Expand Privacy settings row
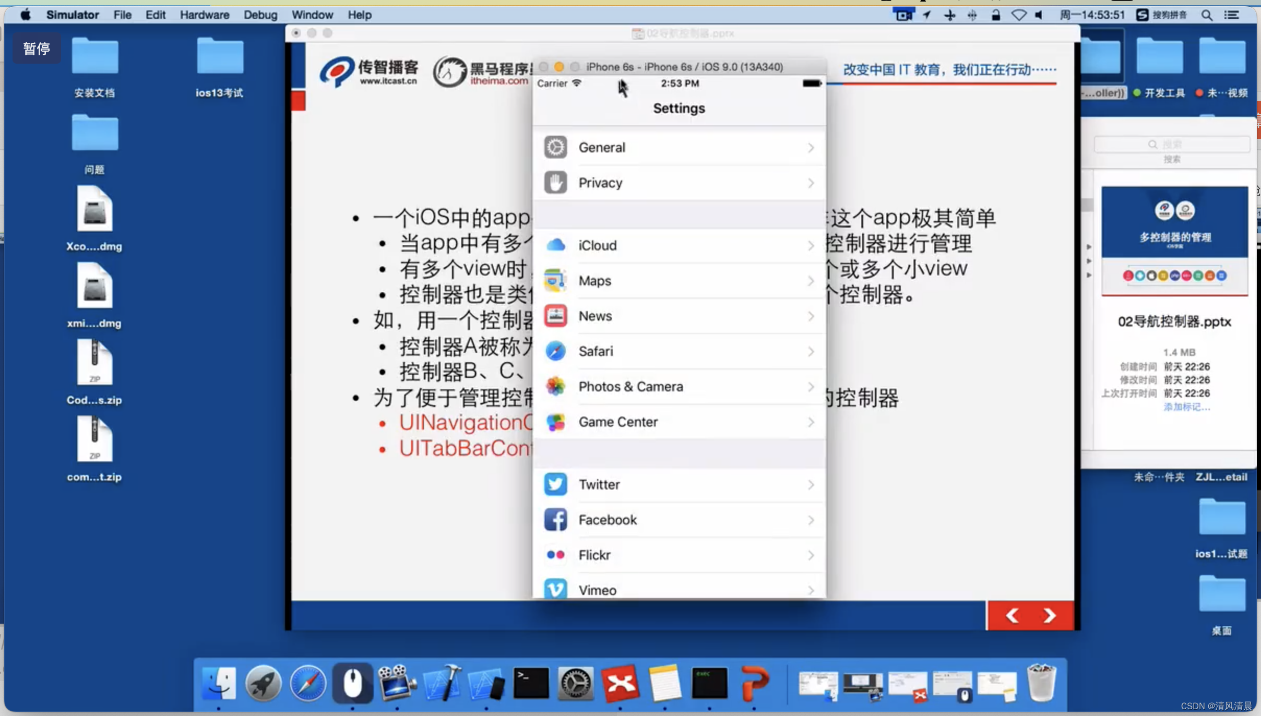The image size is (1261, 716). (x=678, y=183)
